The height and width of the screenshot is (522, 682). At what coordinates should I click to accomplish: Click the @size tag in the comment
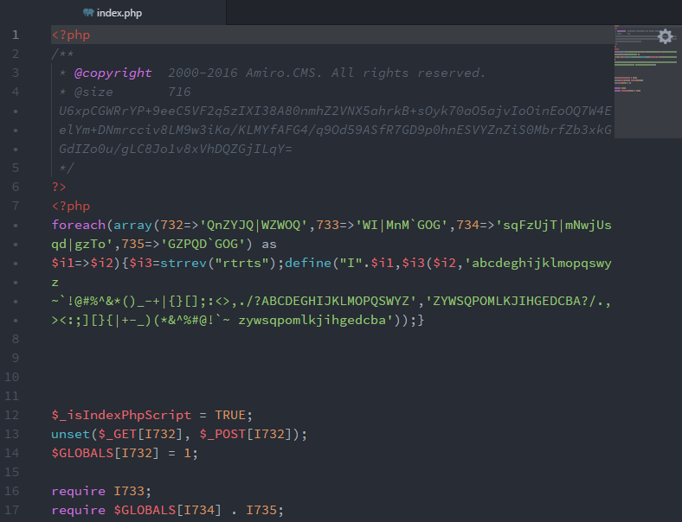click(x=93, y=92)
